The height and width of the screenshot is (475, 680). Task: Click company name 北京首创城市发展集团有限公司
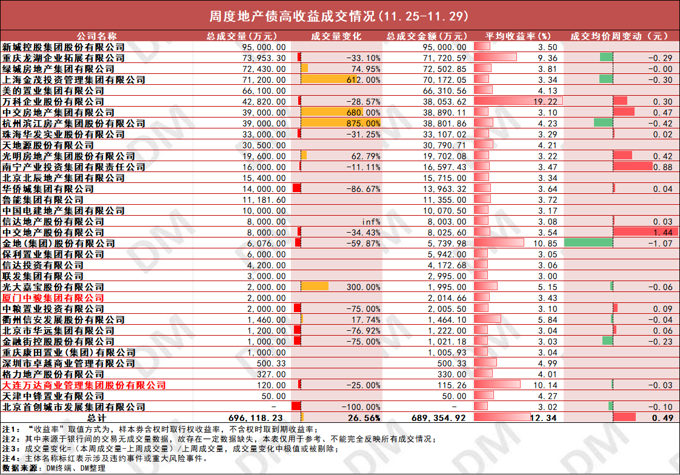click(74, 407)
